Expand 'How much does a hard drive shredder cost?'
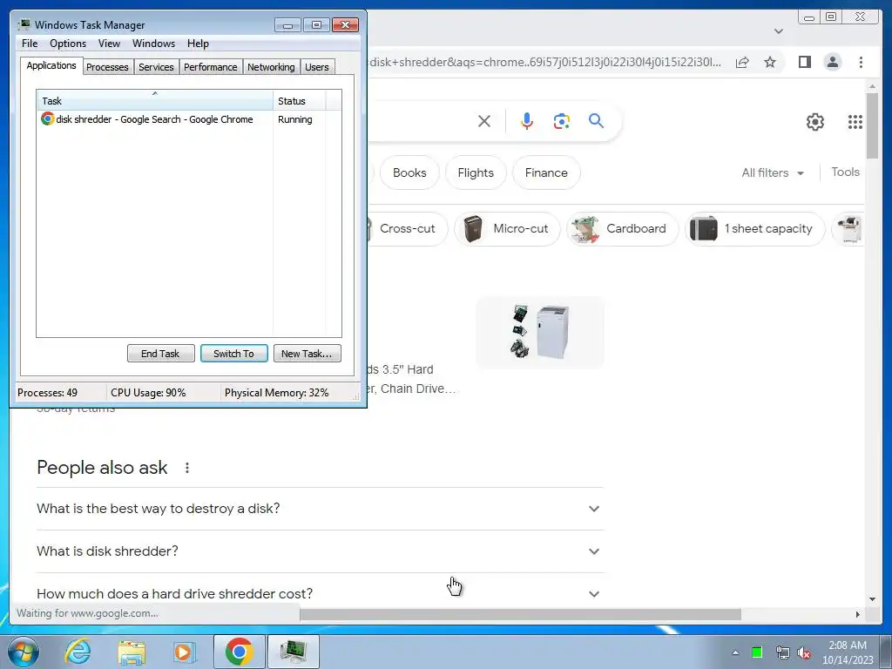The width and height of the screenshot is (892, 669). click(320, 593)
